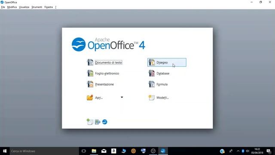Click the Formula icon

152,84
